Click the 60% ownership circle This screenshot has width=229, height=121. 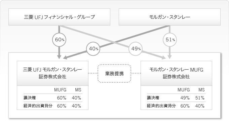pyautogui.click(x=59, y=40)
